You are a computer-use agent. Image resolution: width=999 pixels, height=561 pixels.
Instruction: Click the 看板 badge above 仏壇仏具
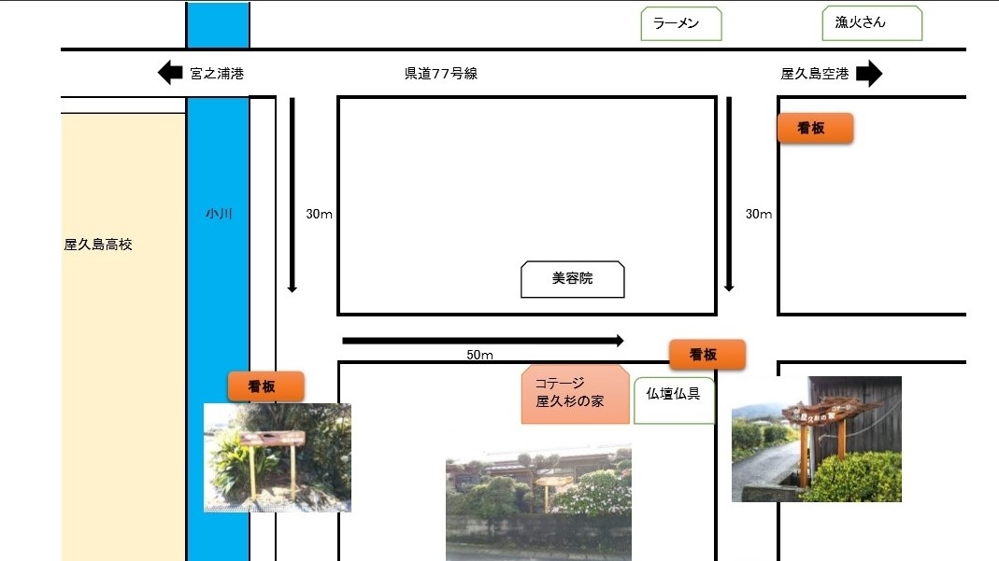707,355
